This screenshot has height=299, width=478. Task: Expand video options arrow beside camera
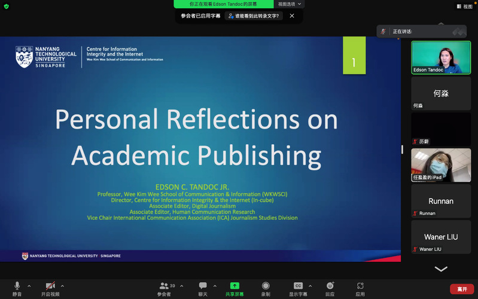click(63, 286)
